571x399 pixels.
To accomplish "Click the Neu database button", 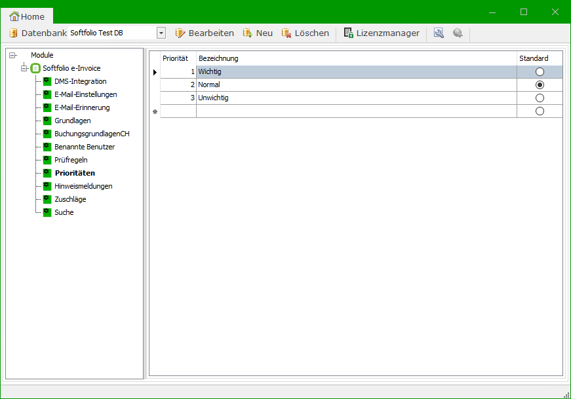I will click(258, 33).
